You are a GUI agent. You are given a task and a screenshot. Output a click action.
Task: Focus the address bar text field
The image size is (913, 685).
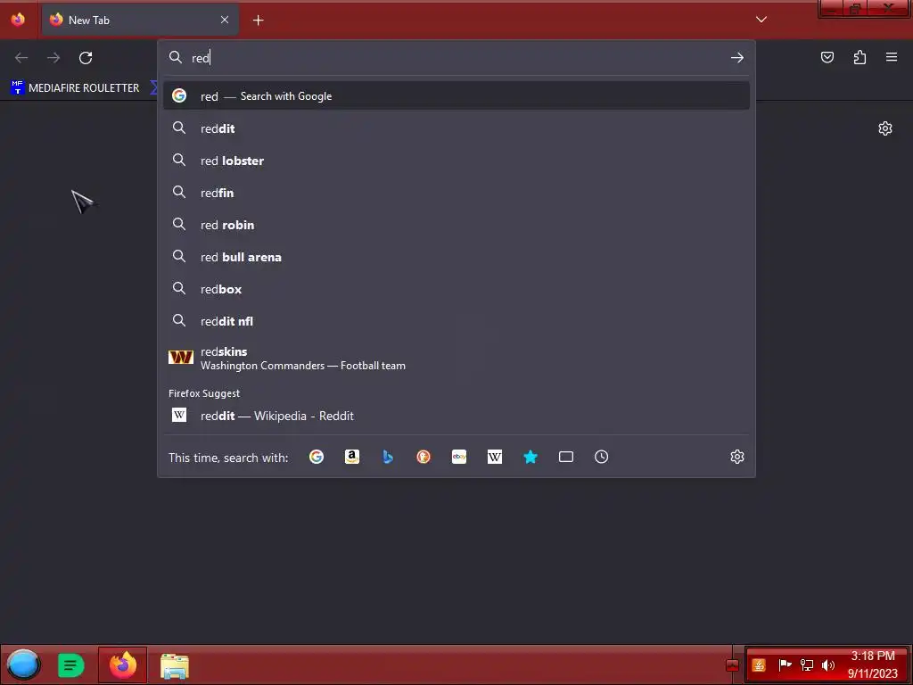pos(457,58)
